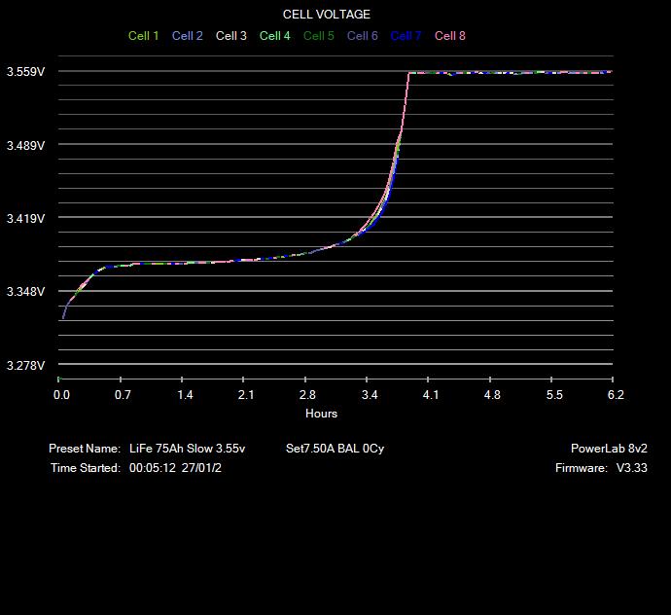The width and height of the screenshot is (671, 615).
Task: Click the Cell 4 legend label
Action: 275,36
